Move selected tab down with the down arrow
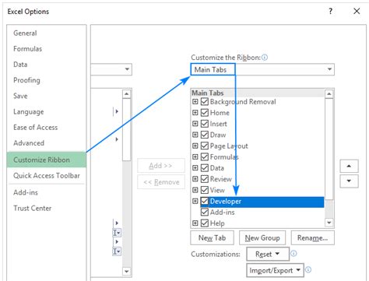This screenshot has height=281, width=369. click(349, 181)
